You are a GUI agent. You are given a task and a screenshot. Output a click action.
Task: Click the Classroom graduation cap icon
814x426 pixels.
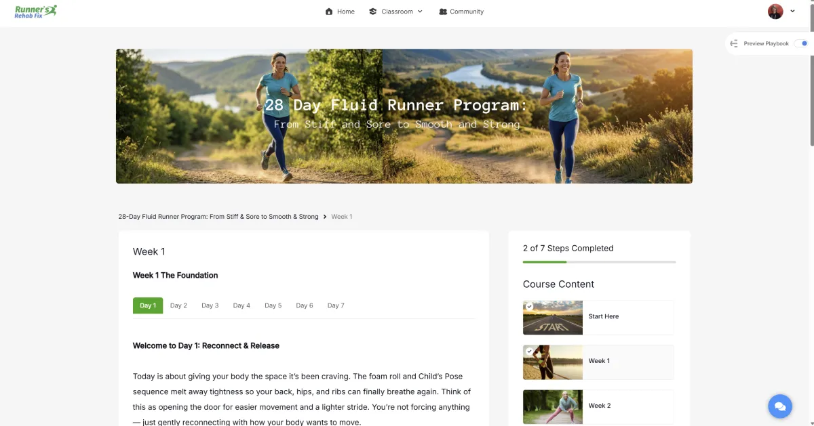(x=372, y=12)
